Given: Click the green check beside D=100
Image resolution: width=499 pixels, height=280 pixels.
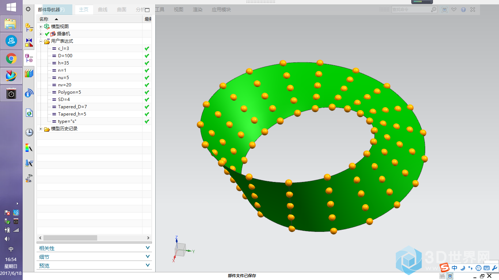Looking at the screenshot, I should pyautogui.click(x=147, y=56).
